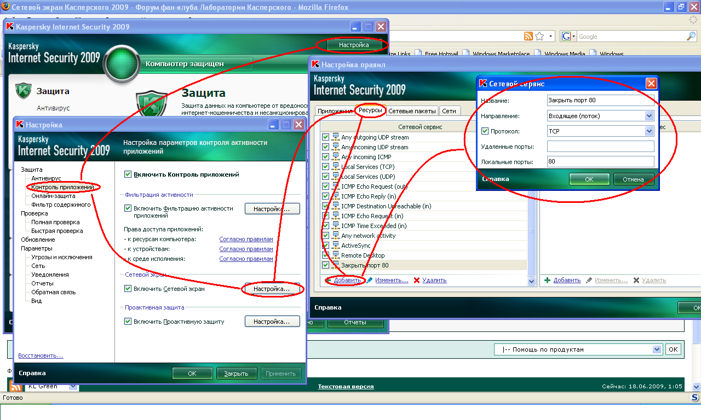Viewport: 701px width, 420px height.
Task: Click Согласно правилам link for ресурсам компьютера
Action: coord(246,239)
